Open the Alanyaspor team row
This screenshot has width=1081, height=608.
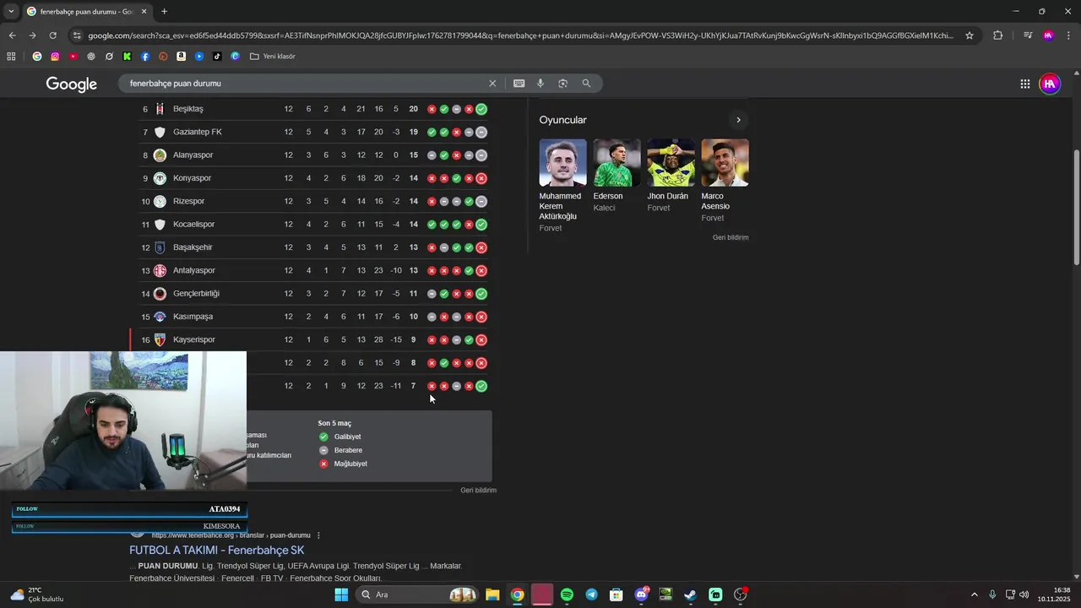314,155
